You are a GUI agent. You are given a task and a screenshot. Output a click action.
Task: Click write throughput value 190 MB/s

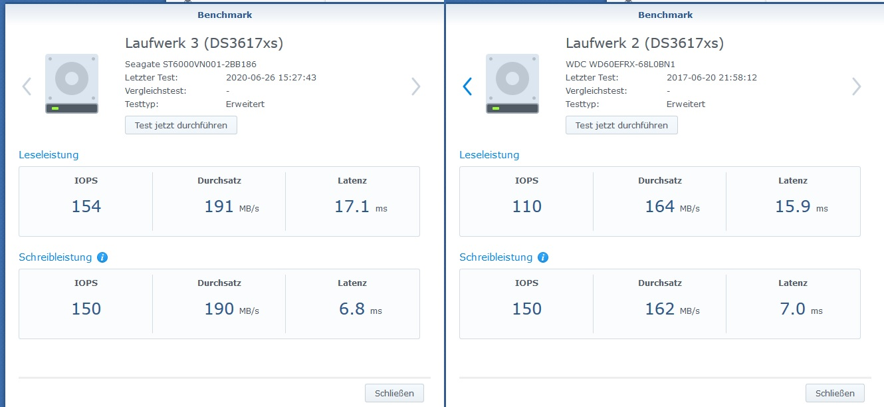231,309
